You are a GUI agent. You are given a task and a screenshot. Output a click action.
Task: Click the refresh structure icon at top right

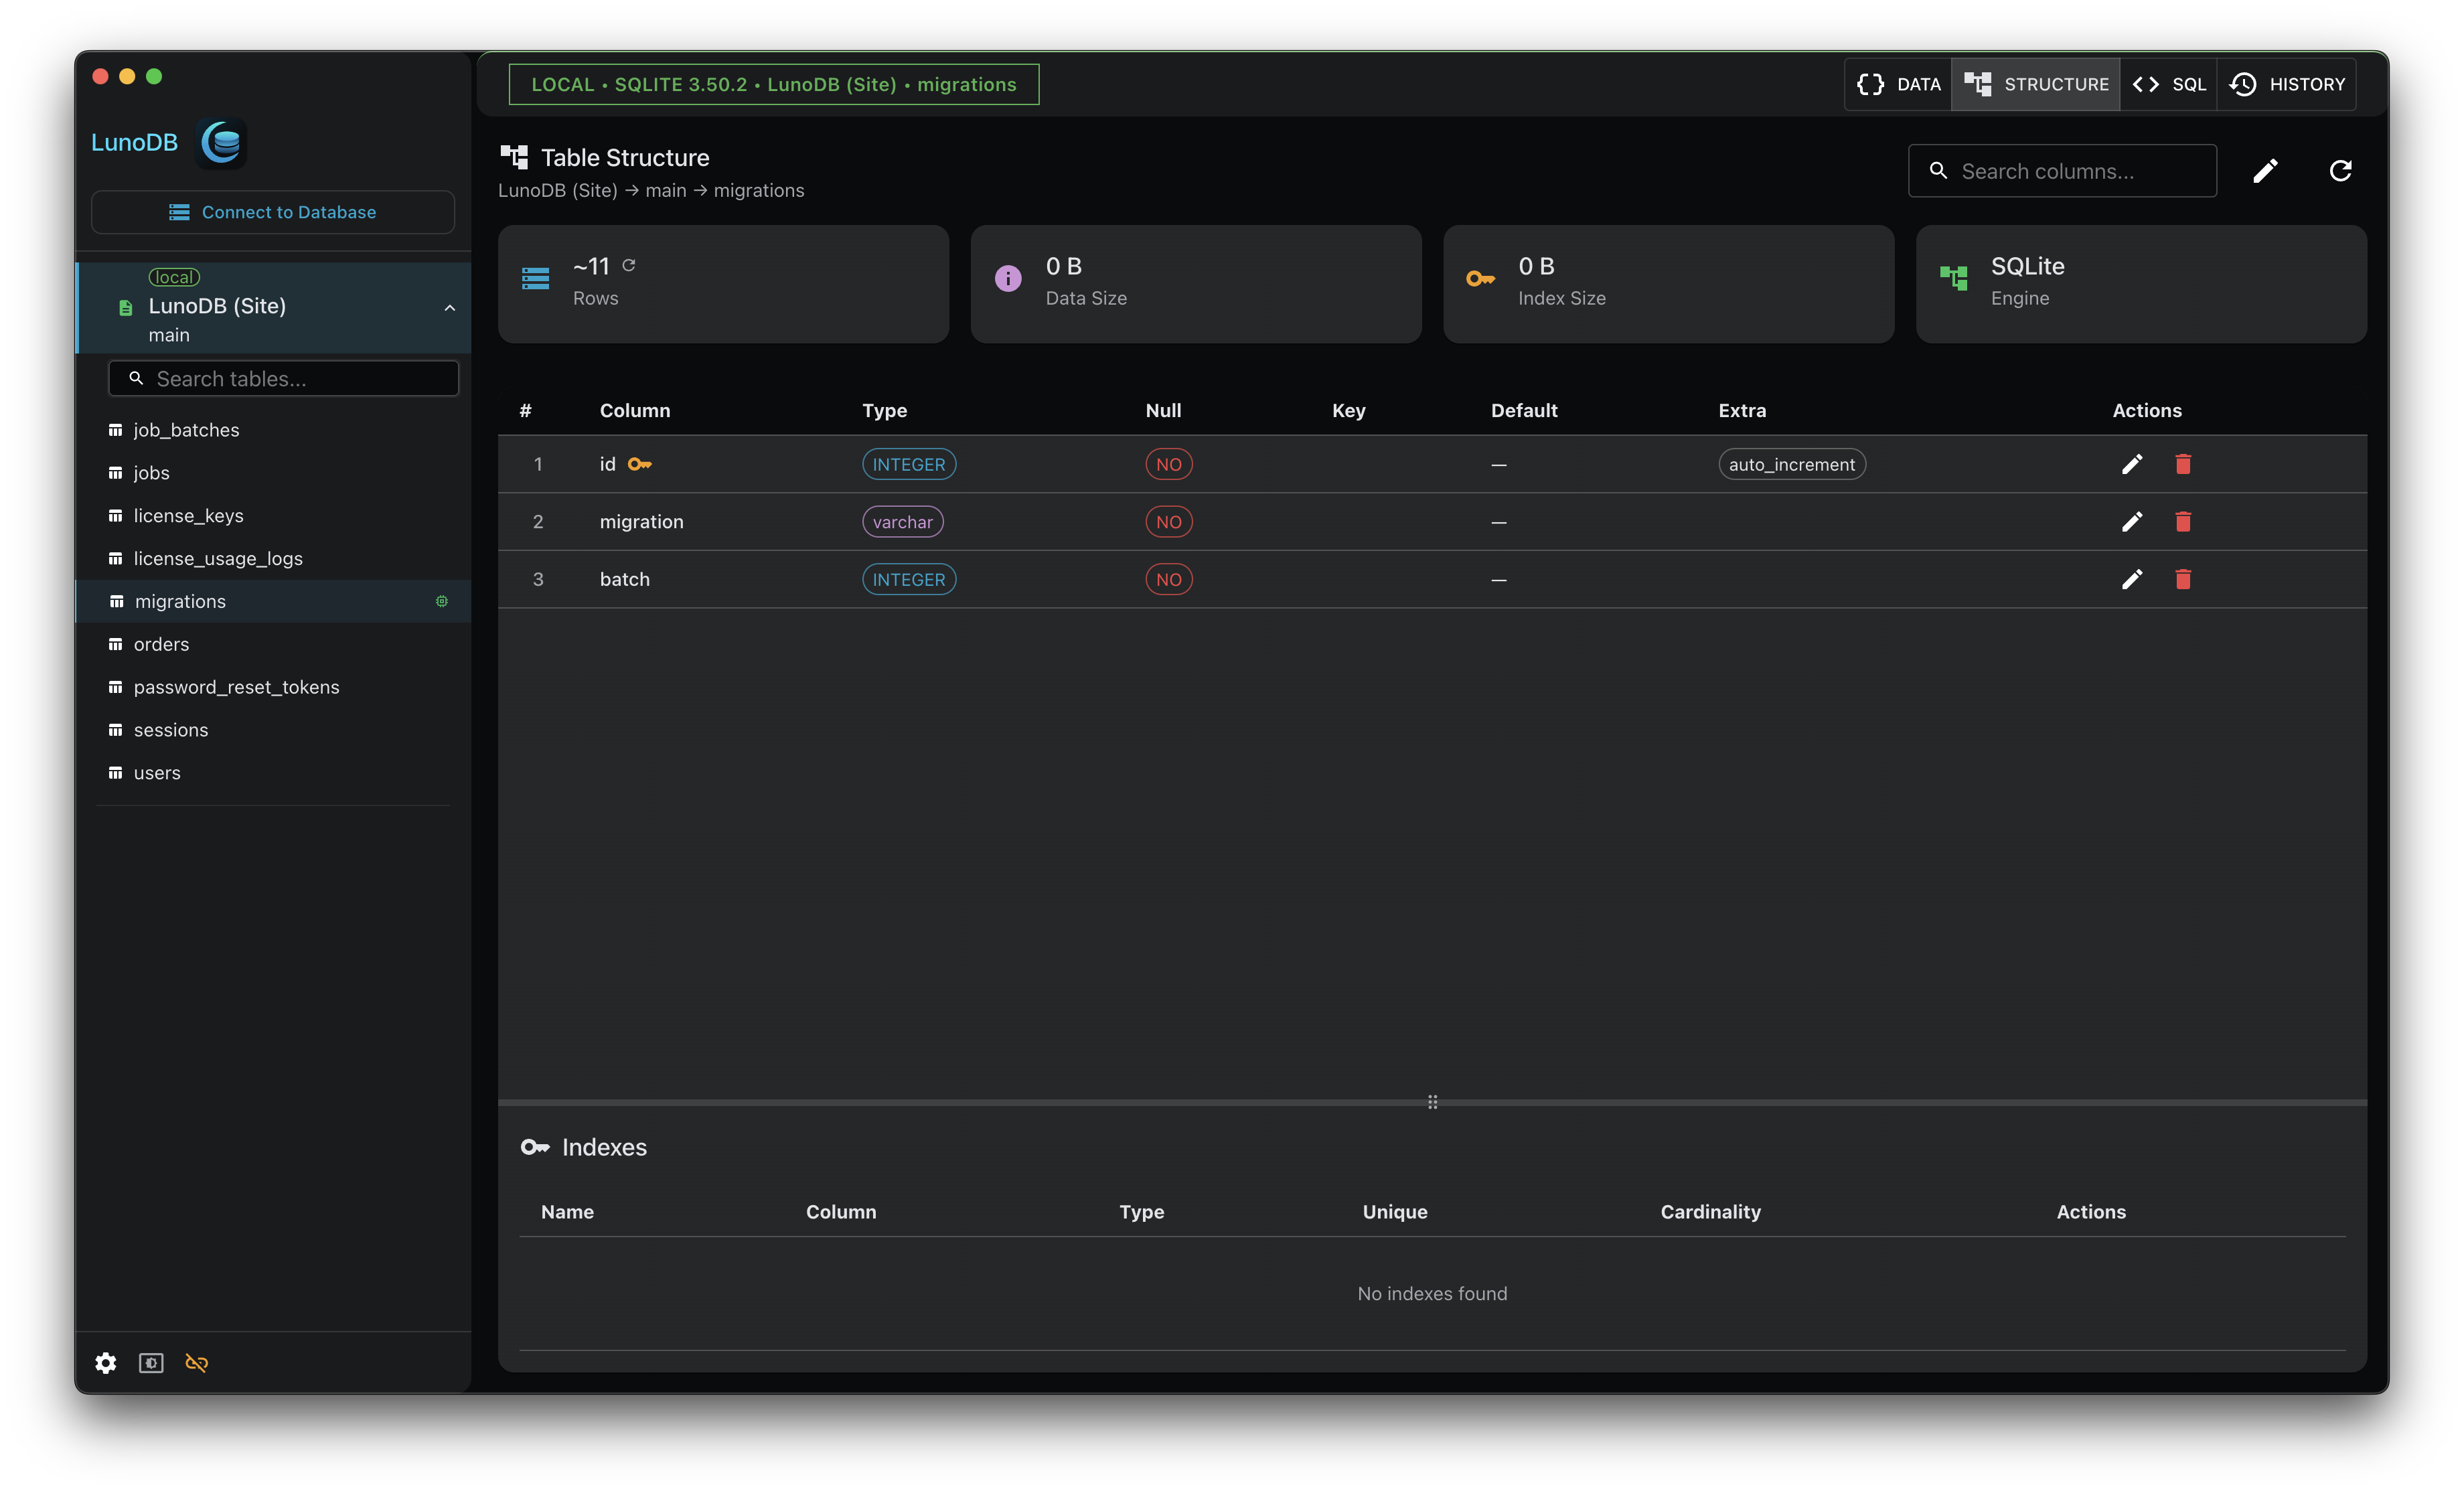tap(2340, 171)
